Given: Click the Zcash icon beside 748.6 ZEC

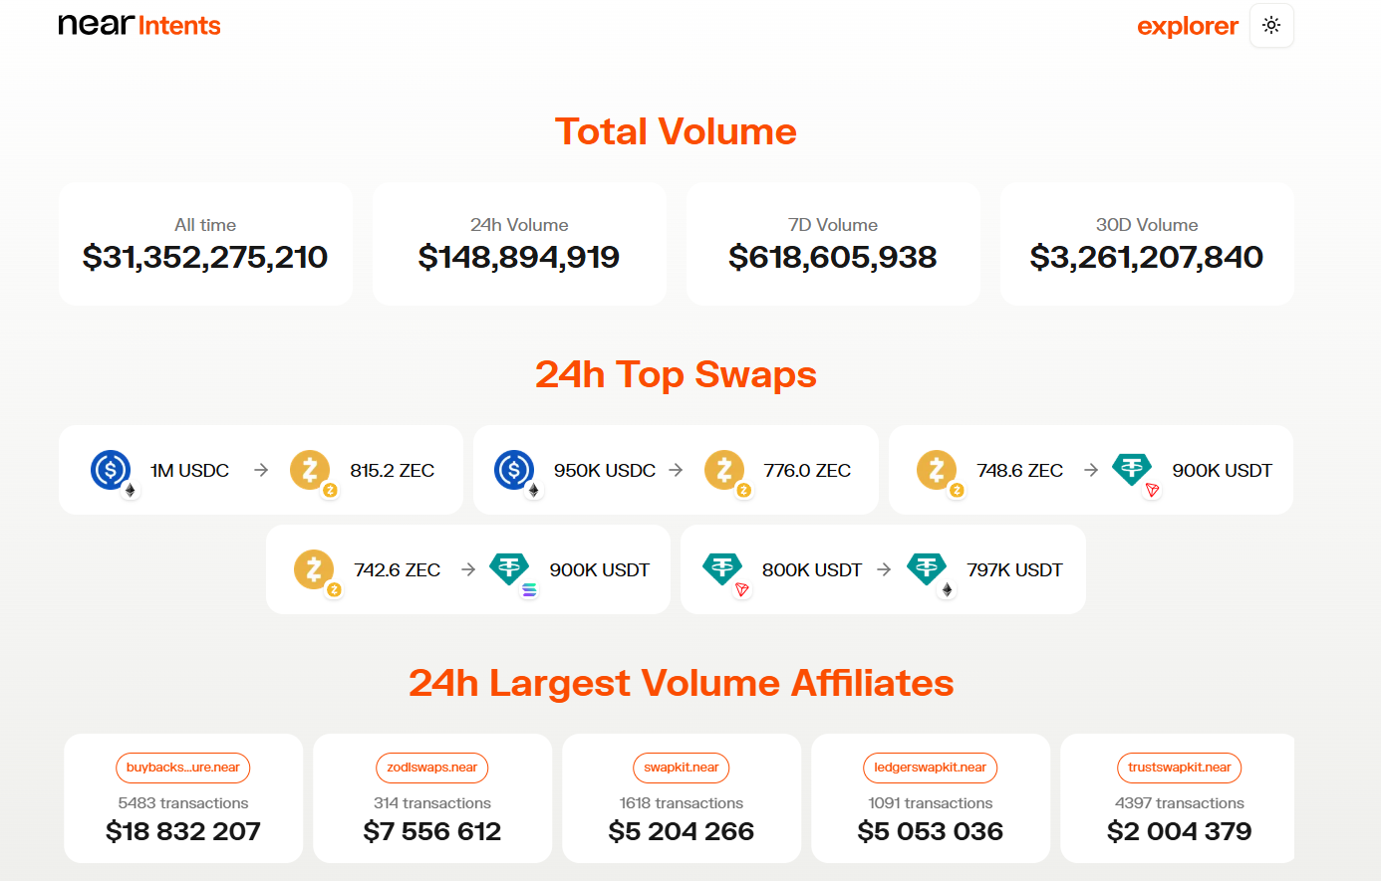Looking at the screenshot, I should 937,469.
